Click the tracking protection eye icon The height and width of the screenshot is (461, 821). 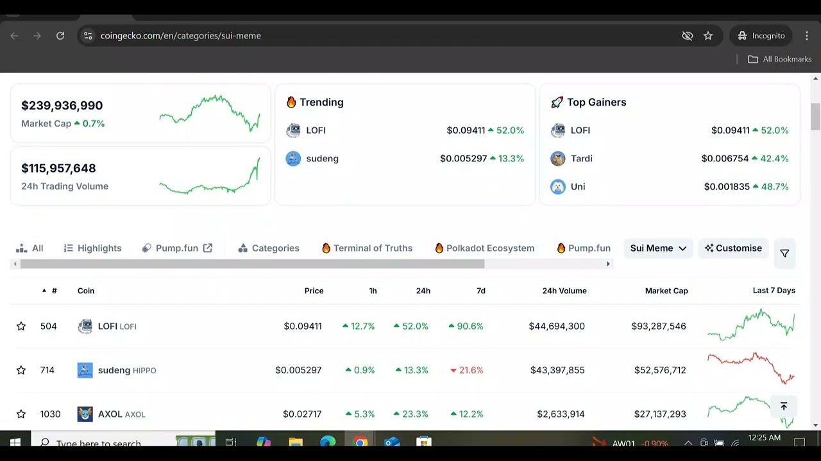tap(688, 36)
